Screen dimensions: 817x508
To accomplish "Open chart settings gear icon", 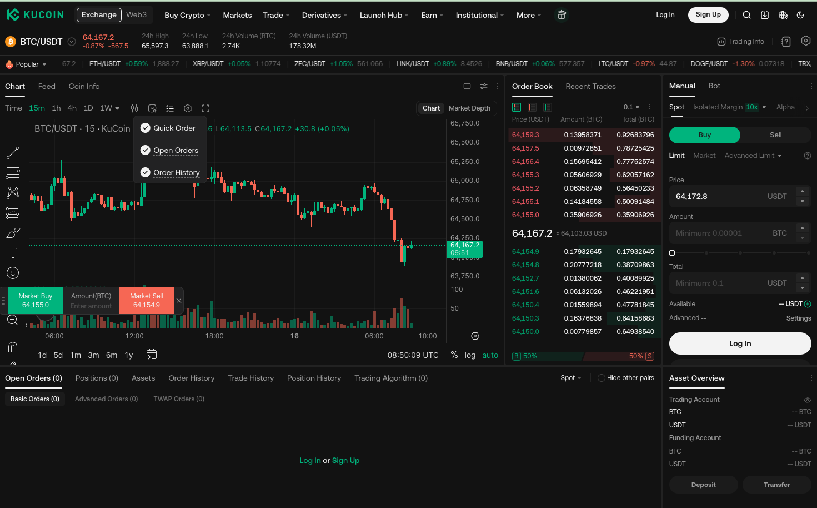I will pos(188,108).
